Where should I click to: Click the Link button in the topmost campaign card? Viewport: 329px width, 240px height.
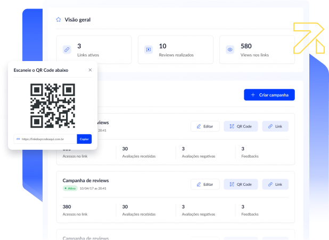275,126
